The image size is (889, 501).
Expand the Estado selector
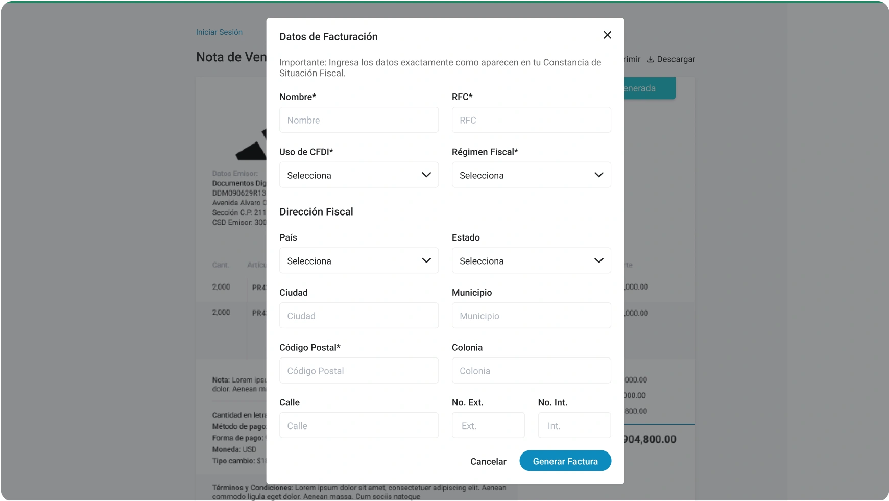point(531,261)
